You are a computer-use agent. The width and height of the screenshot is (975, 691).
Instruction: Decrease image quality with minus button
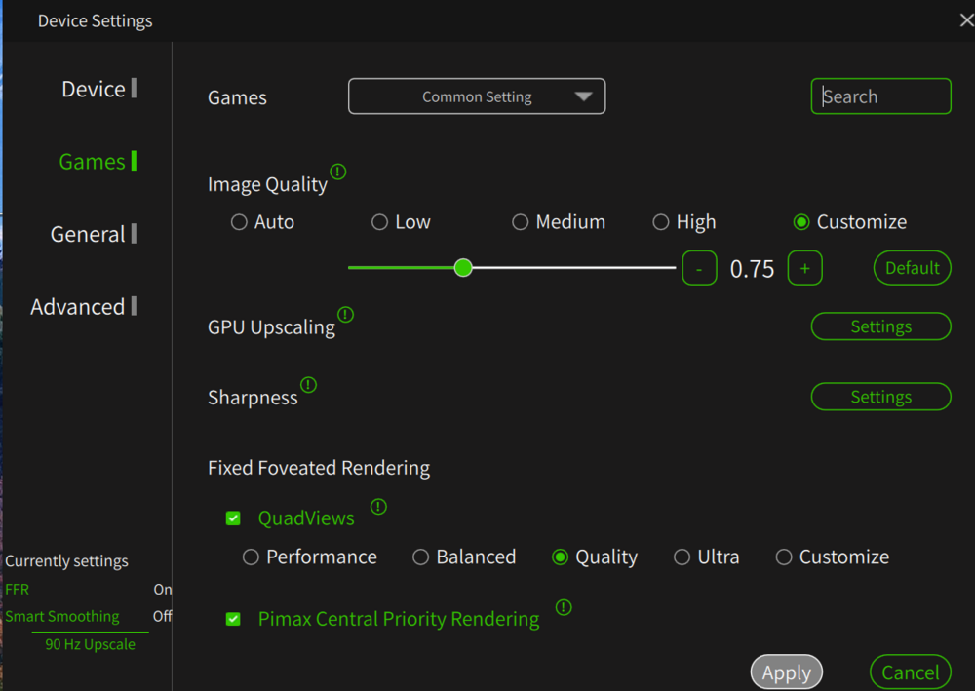(x=699, y=268)
